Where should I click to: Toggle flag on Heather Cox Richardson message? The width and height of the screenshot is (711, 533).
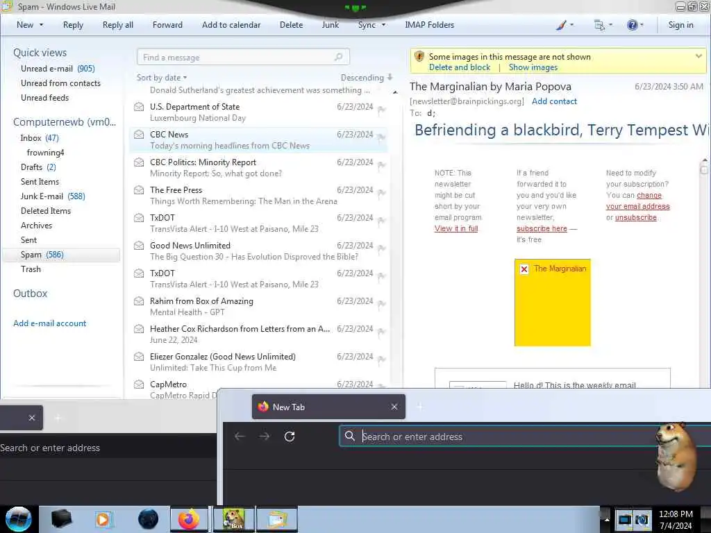[381, 331]
